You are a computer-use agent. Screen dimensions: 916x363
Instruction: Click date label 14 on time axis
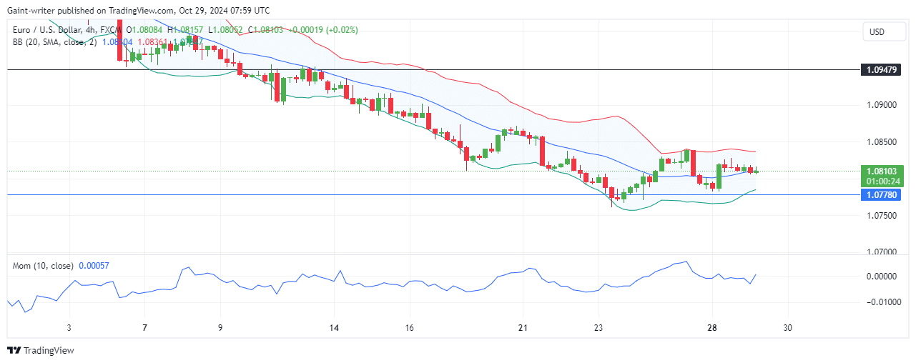(333, 328)
